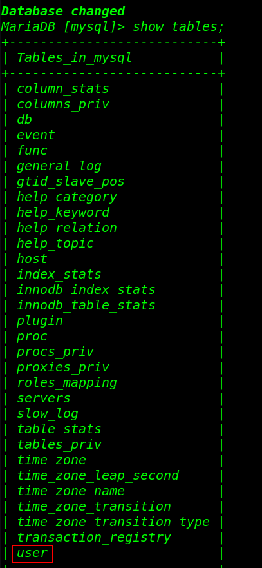Select the plugin table entry
This screenshot has height=568, width=262.
tap(40, 321)
